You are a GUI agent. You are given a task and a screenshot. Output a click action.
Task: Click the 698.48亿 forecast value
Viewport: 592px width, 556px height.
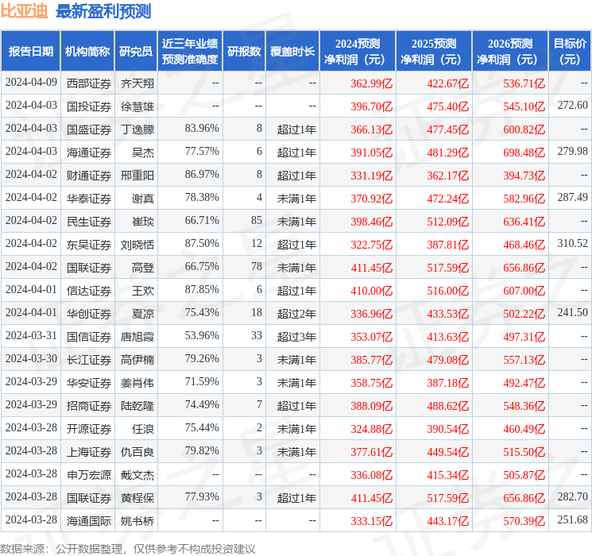click(524, 153)
